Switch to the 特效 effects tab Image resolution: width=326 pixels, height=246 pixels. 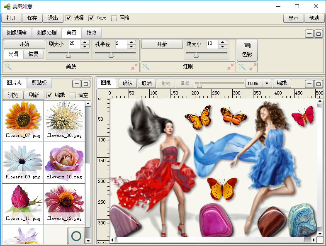(x=92, y=32)
